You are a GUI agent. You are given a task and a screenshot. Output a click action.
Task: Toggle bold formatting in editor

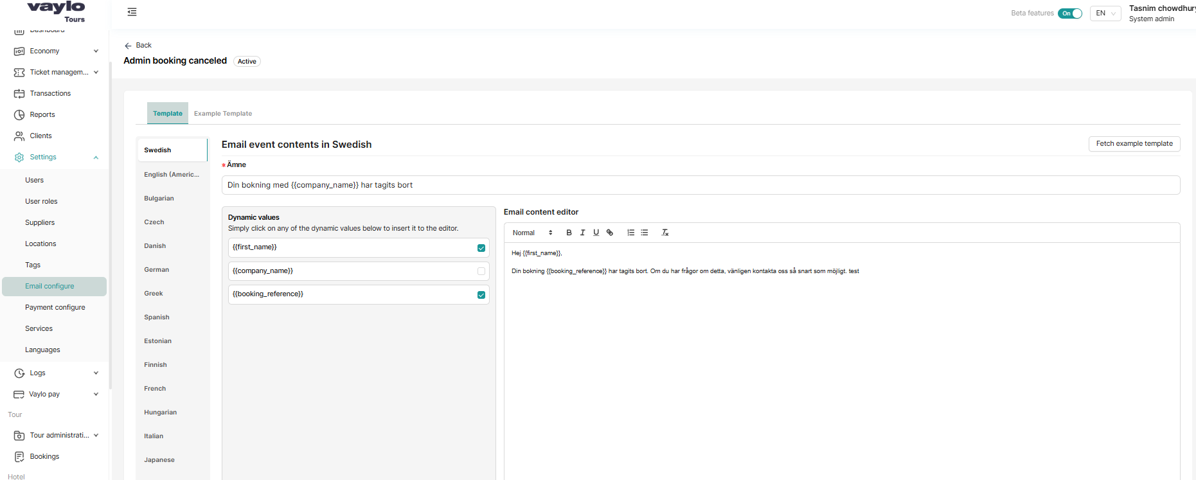569,233
